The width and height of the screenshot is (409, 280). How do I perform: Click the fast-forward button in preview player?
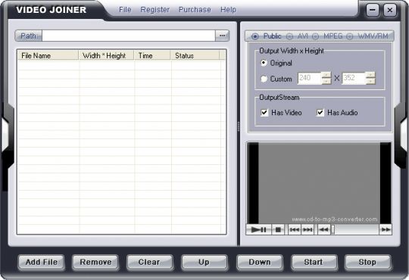[x=386, y=230]
